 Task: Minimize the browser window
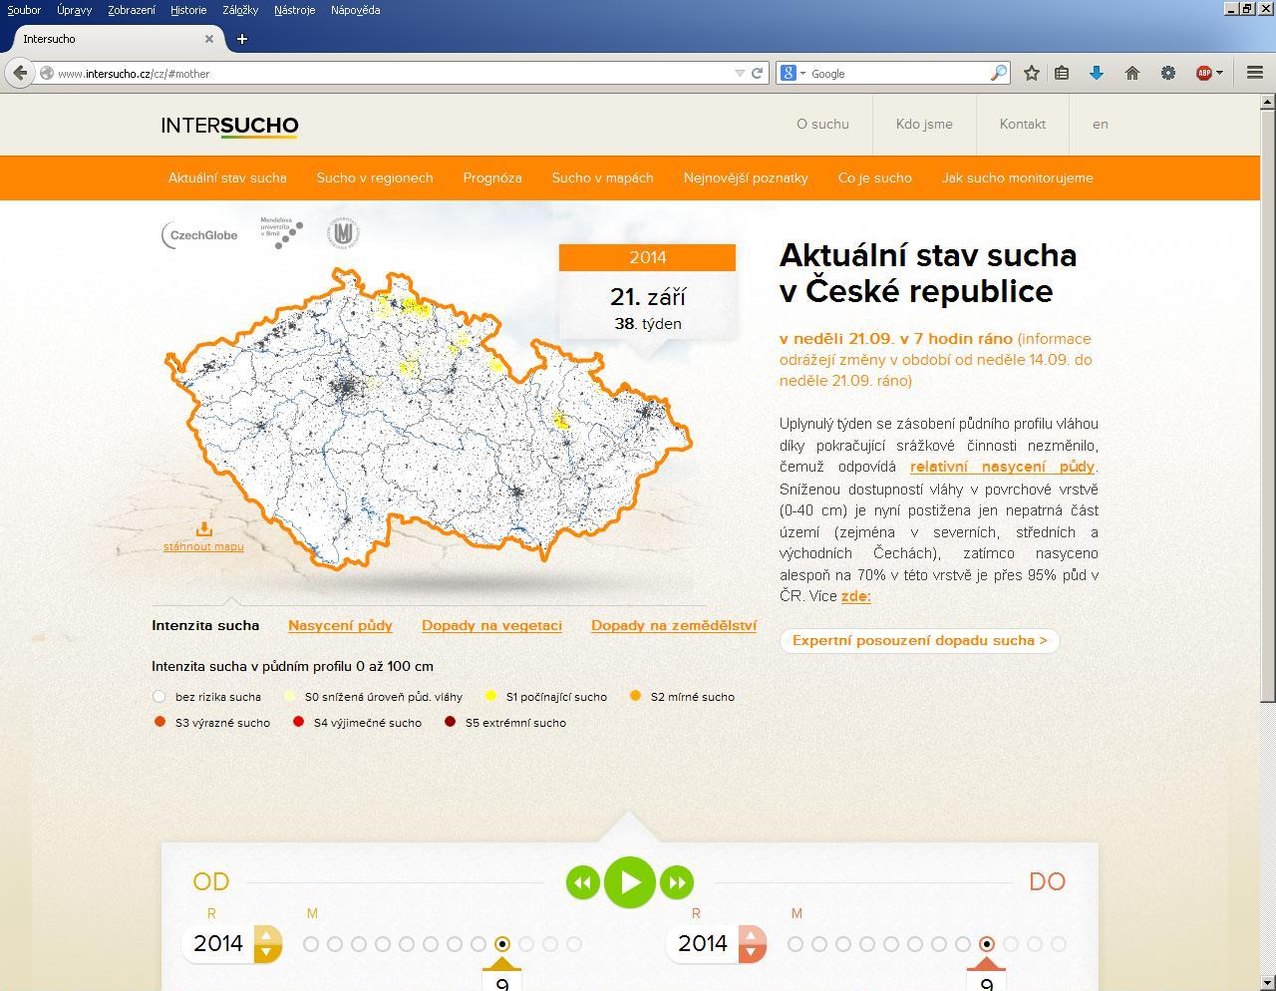(1231, 8)
